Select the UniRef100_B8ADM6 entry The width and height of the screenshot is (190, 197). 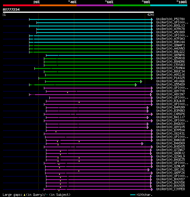170,62
